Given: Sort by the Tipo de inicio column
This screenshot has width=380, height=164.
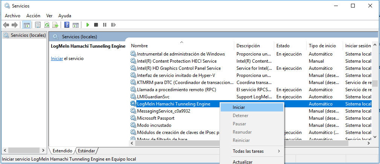Looking at the screenshot, I should [x=322, y=46].
